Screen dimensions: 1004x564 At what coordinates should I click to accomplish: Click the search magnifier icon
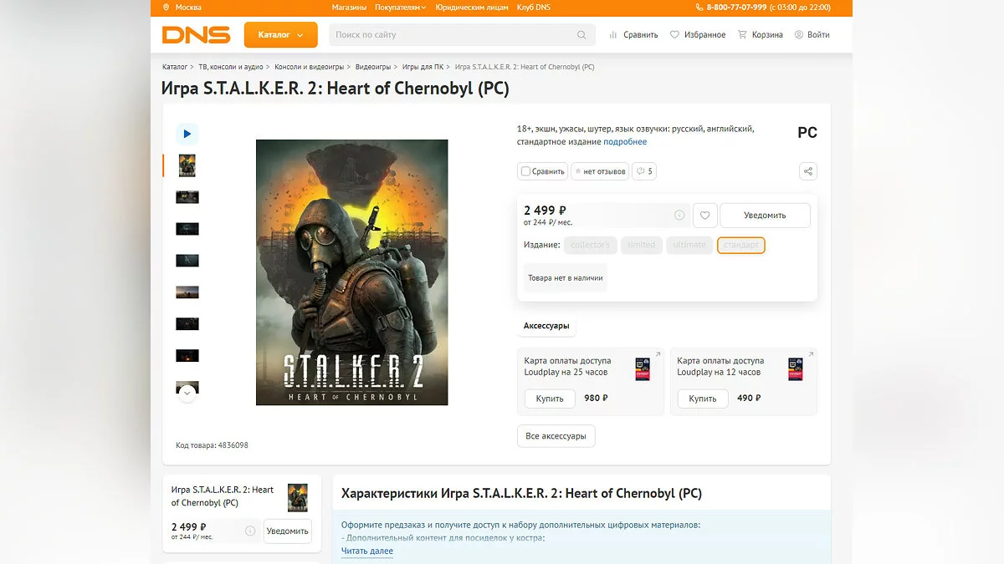(581, 35)
